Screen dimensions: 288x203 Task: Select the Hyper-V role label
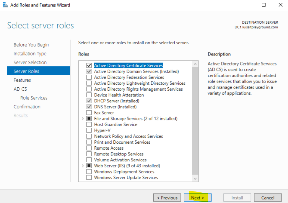pyautogui.click(x=102, y=130)
